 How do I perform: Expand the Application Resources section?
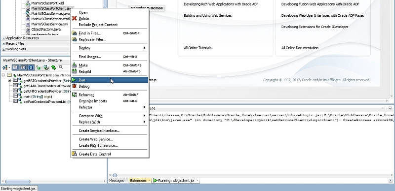[4, 38]
